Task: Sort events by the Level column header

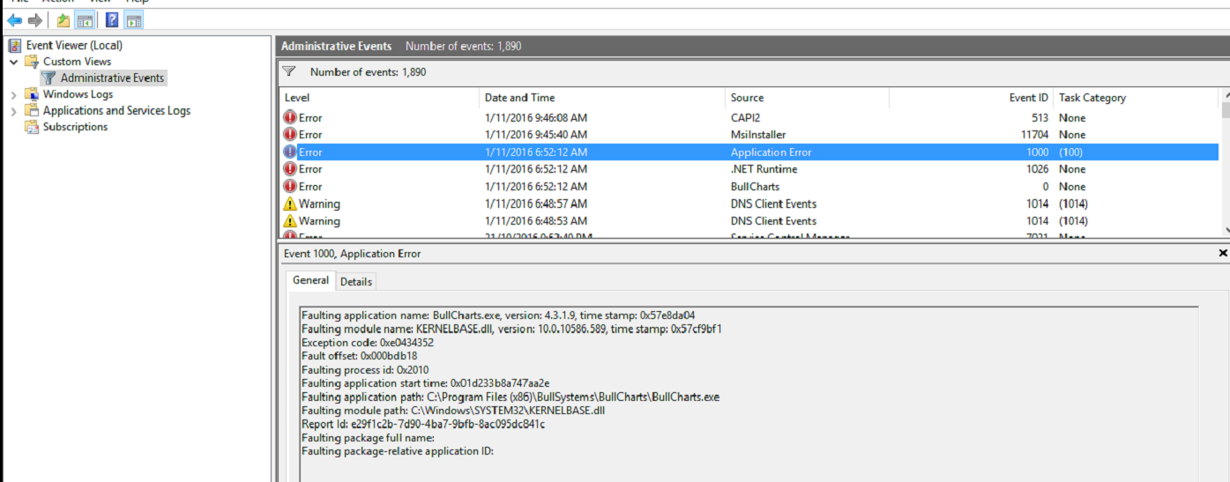Action: coord(380,98)
